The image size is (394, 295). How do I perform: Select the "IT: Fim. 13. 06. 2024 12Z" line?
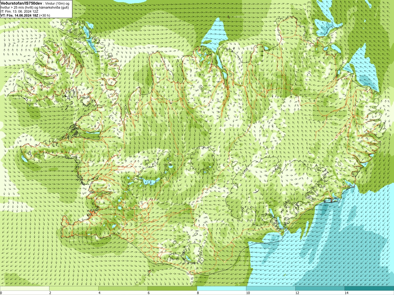coord(19,11)
